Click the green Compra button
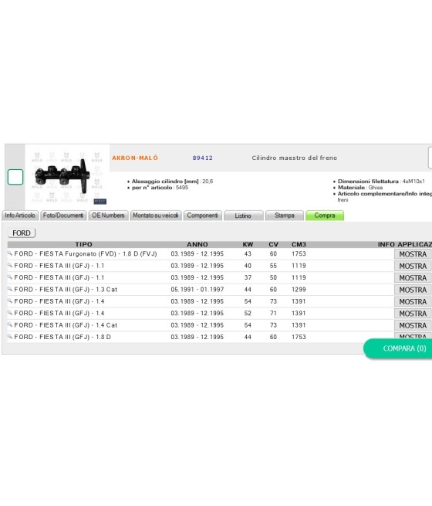This screenshot has width=432, height=506. tap(325, 216)
